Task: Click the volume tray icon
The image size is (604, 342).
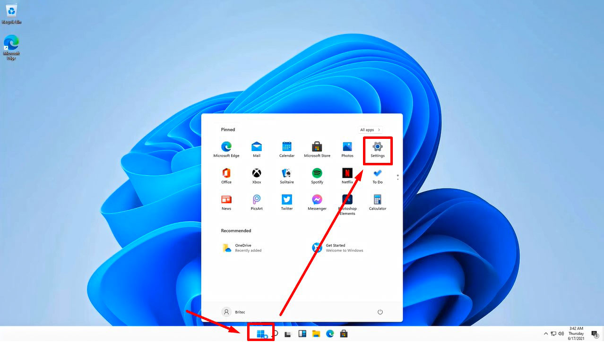Action: coord(561,334)
